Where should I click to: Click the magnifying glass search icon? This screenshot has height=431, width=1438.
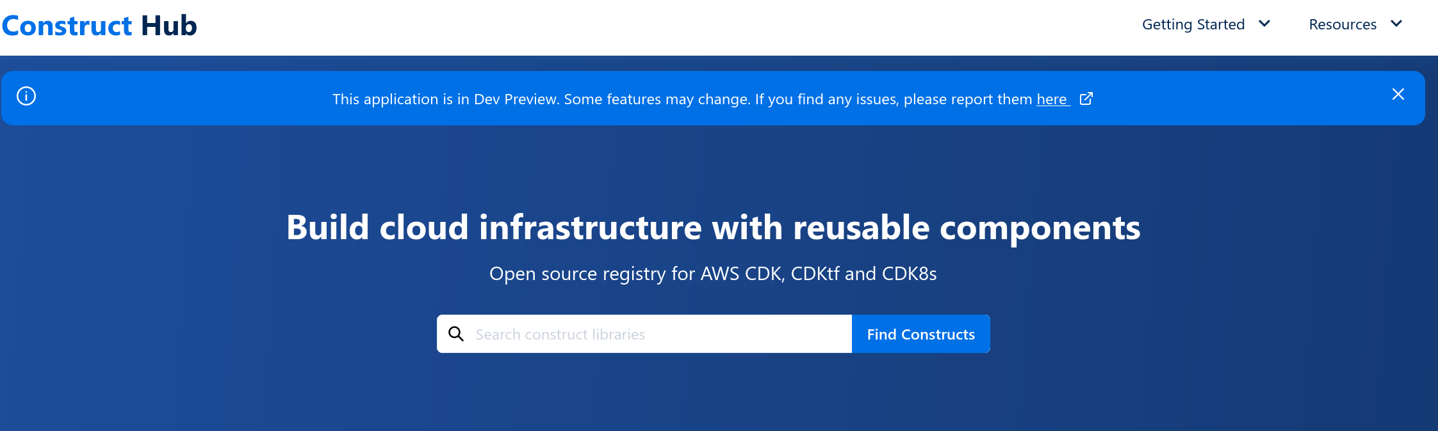pyautogui.click(x=457, y=333)
